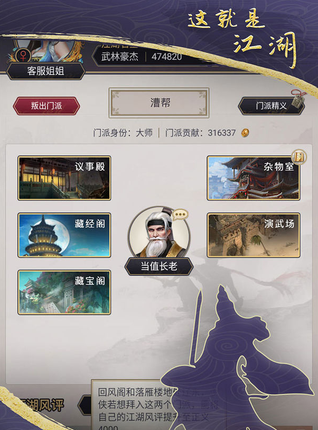Tap the elder portrait avatar

tap(158, 232)
